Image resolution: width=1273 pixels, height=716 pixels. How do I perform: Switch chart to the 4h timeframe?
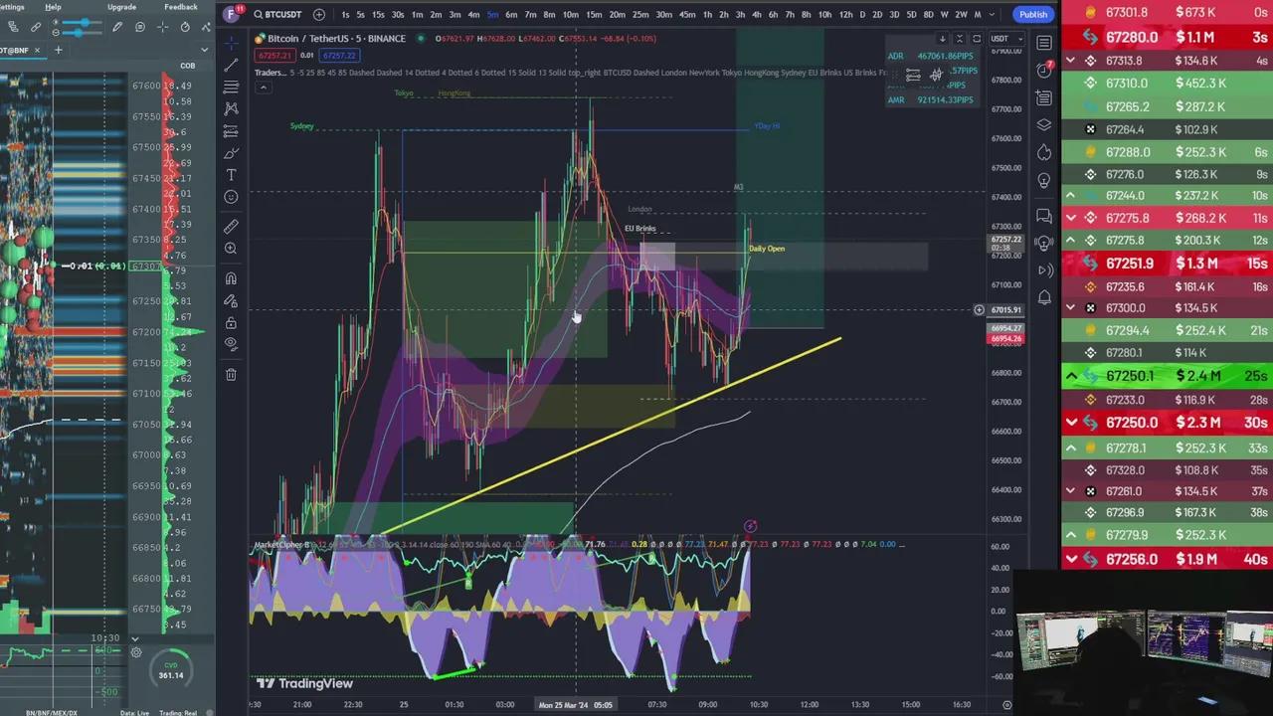pyautogui.click(x=757, y=14)
